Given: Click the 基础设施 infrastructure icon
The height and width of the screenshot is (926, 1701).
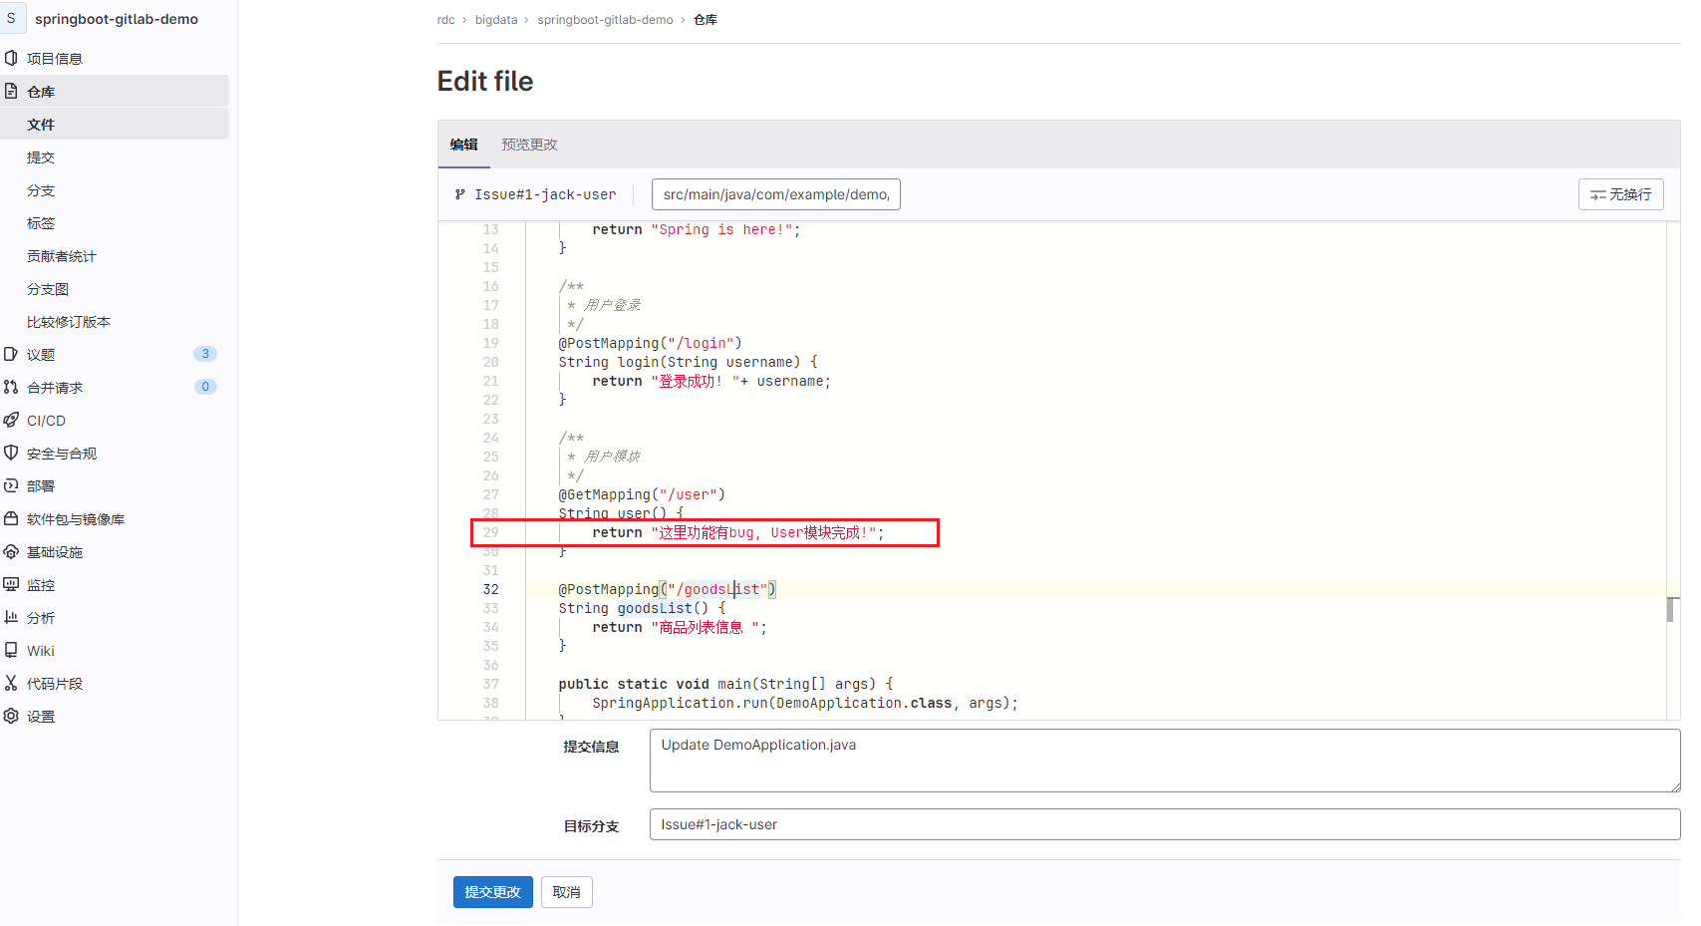Looking at the screenshot, I should point(11,551).
